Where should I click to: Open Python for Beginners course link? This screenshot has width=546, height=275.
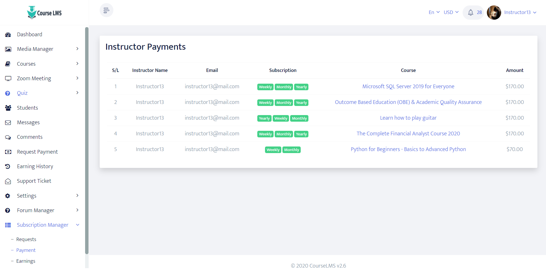pyautogui.click(x=408, y=149)
